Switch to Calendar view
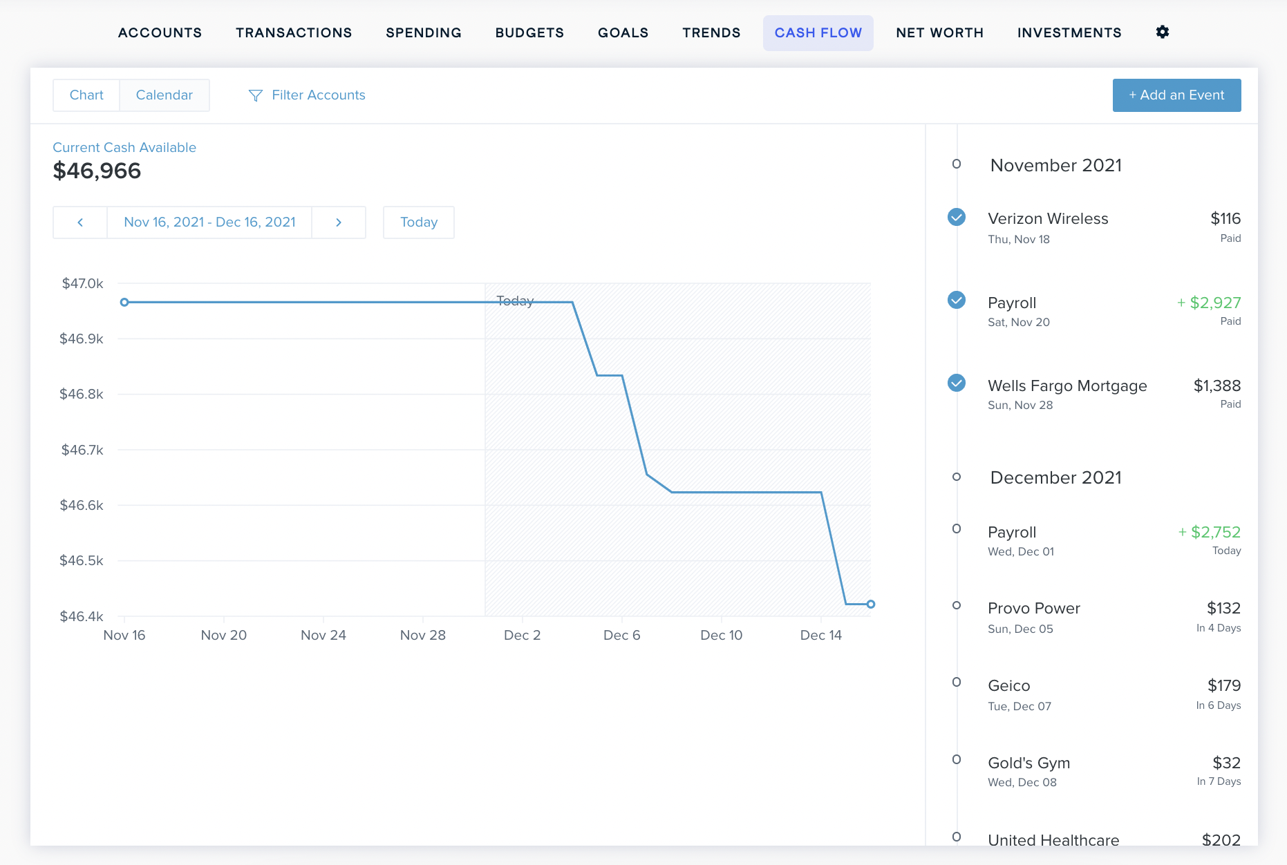 pos(164,95)
